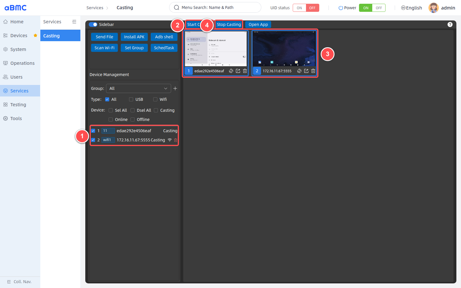Check the Wifi type checkbox
The image size is (461, 288).
click(155, 99)
